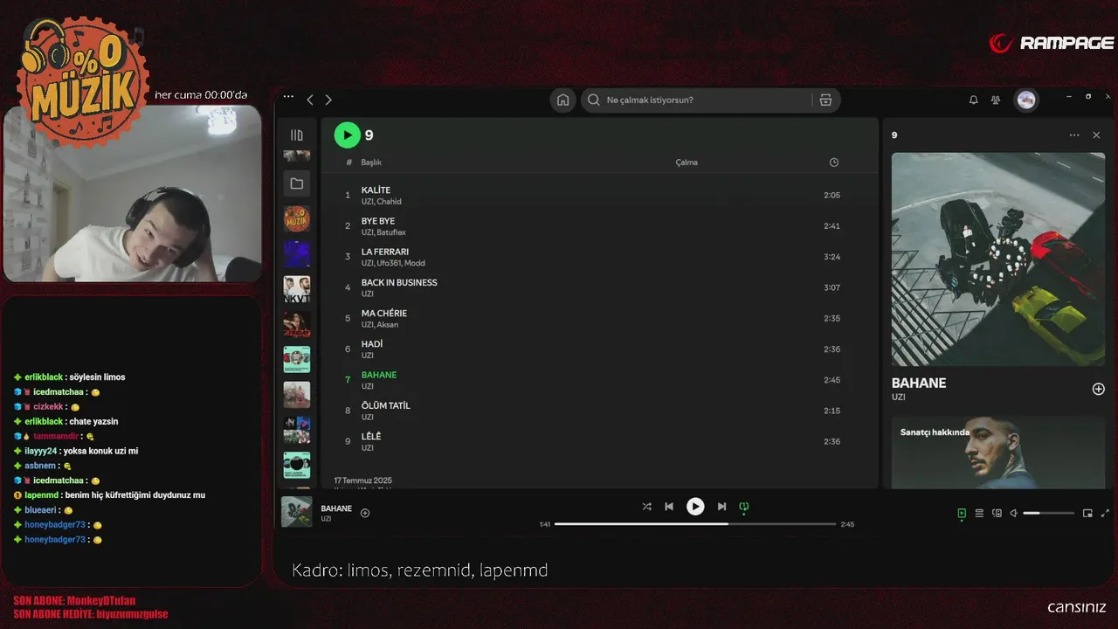Go back with the left arrow
Viewport: 1118px width, 629px height.
310,100
